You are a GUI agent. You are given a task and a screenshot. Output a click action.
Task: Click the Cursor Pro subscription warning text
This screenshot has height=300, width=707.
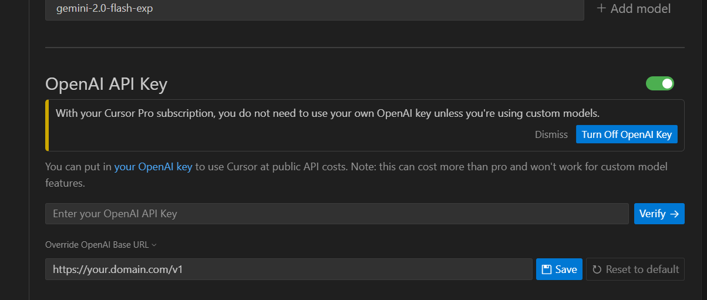coord(327,113)
